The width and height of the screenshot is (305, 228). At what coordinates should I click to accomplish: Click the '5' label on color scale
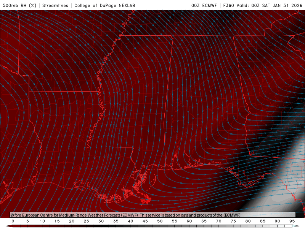tap(27, 221)
